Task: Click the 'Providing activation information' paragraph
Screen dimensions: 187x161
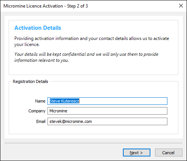Action: coord(92,41)
